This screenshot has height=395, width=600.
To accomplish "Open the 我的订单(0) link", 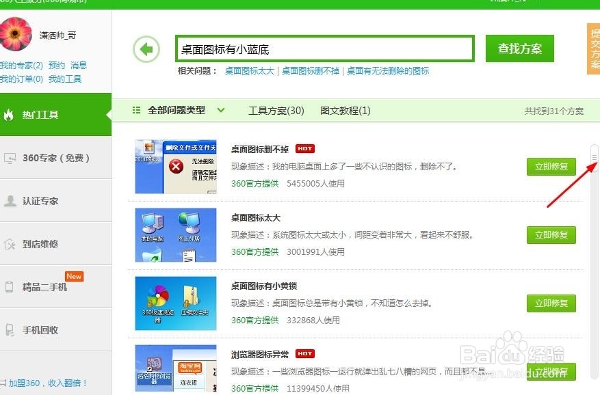I will (x=21, y=79).
